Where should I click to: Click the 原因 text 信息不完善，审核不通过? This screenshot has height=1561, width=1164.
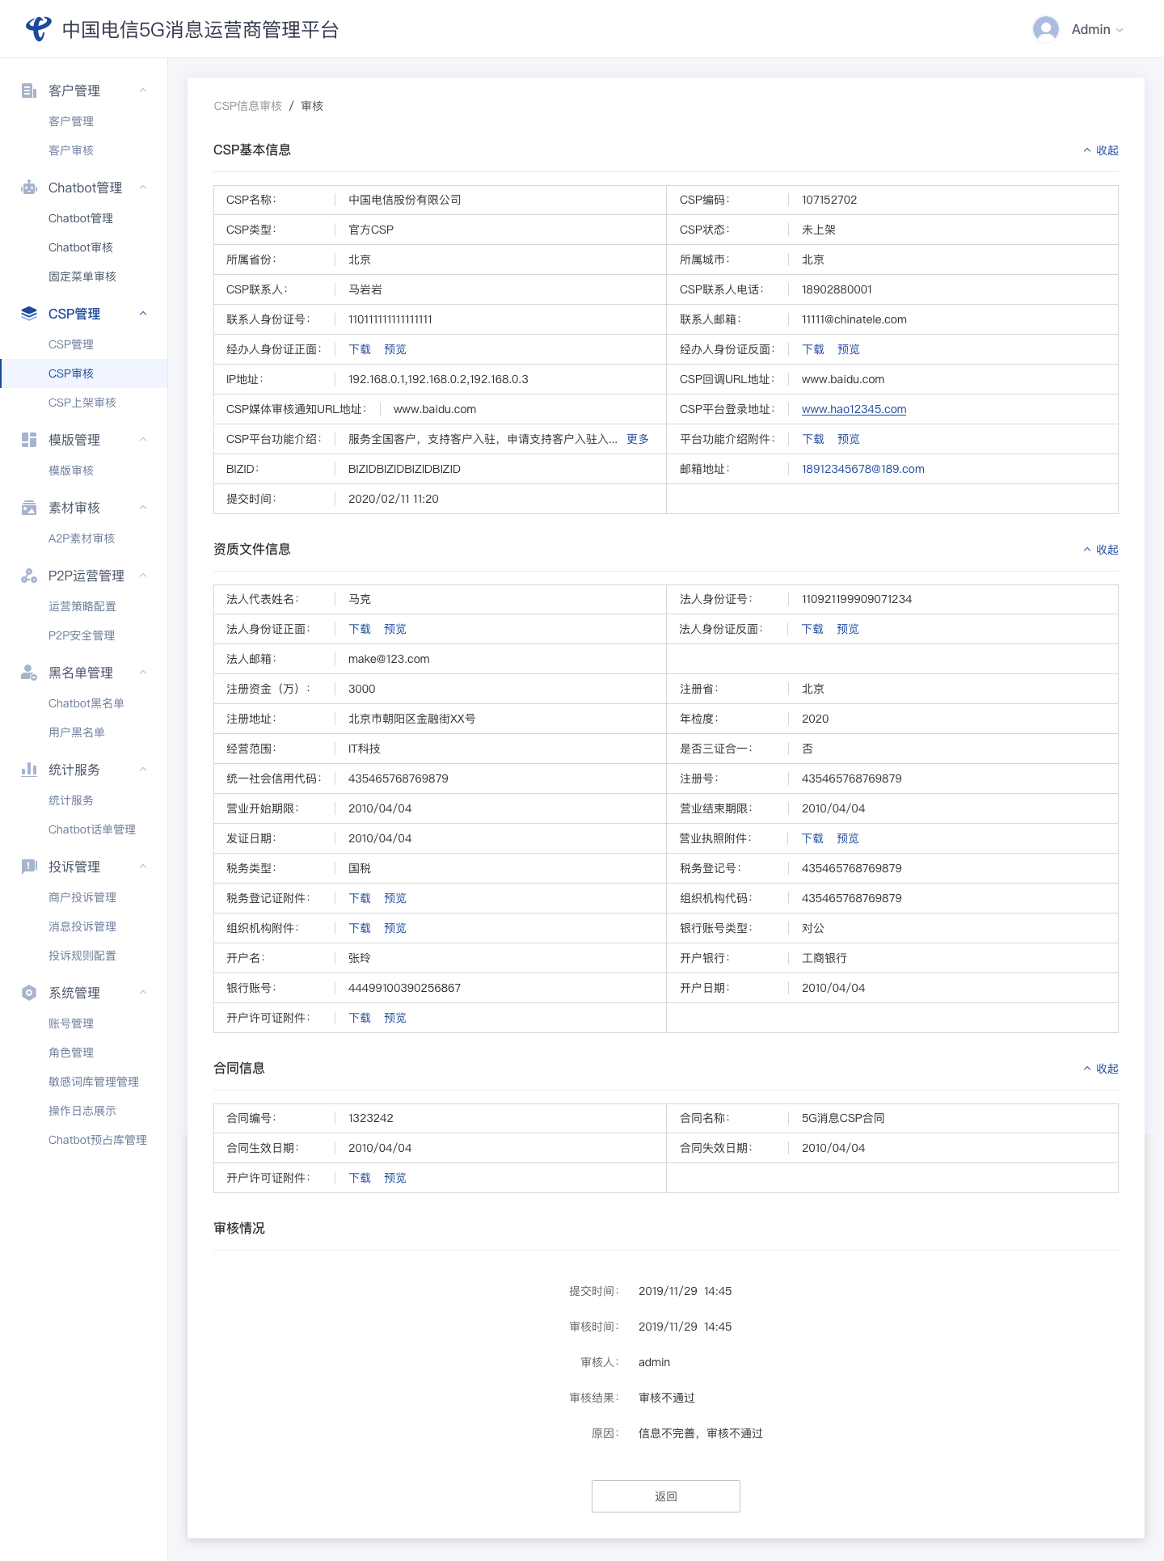click(x=701, y=1433)
